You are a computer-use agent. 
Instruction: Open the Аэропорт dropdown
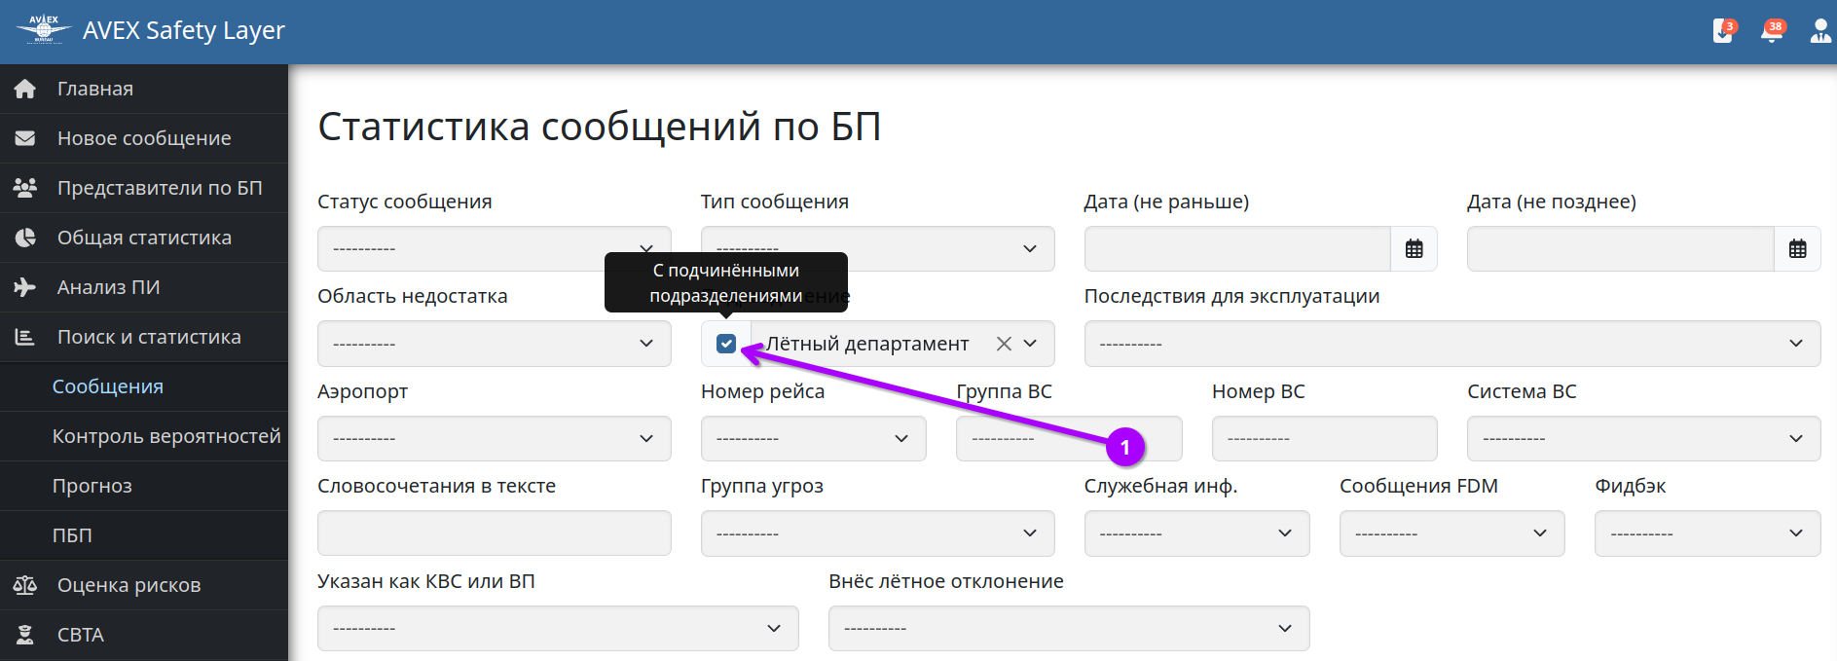[x=494, y=439]
